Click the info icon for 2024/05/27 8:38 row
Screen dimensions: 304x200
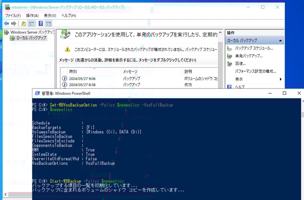click(64, 85)
